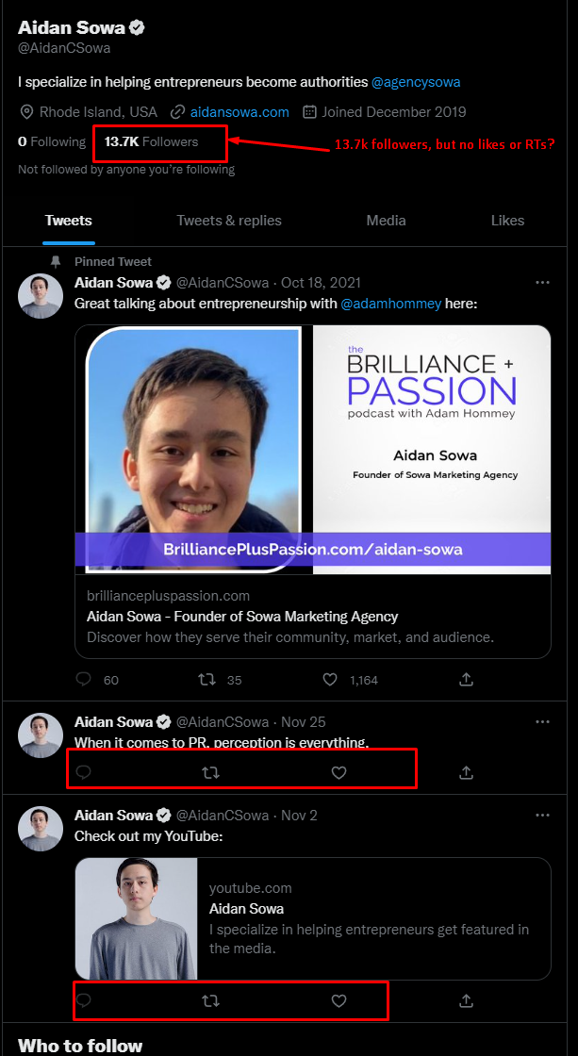578x1056 pixels.
Task: Visit the aidansowa.com website link
Action: [239, 111]
